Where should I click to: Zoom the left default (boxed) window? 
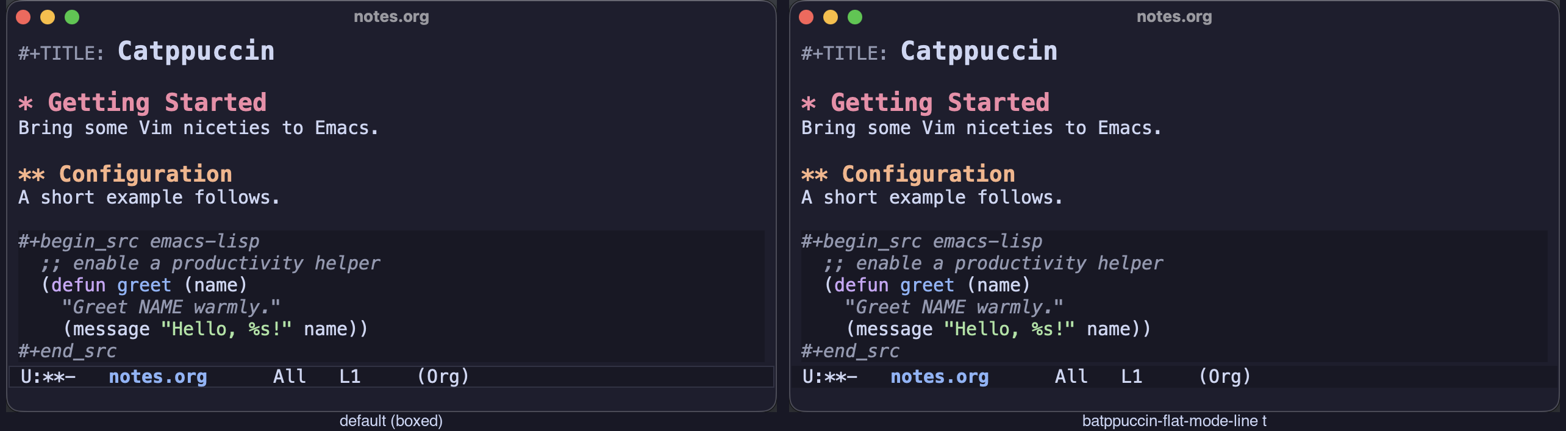point(72,17)
